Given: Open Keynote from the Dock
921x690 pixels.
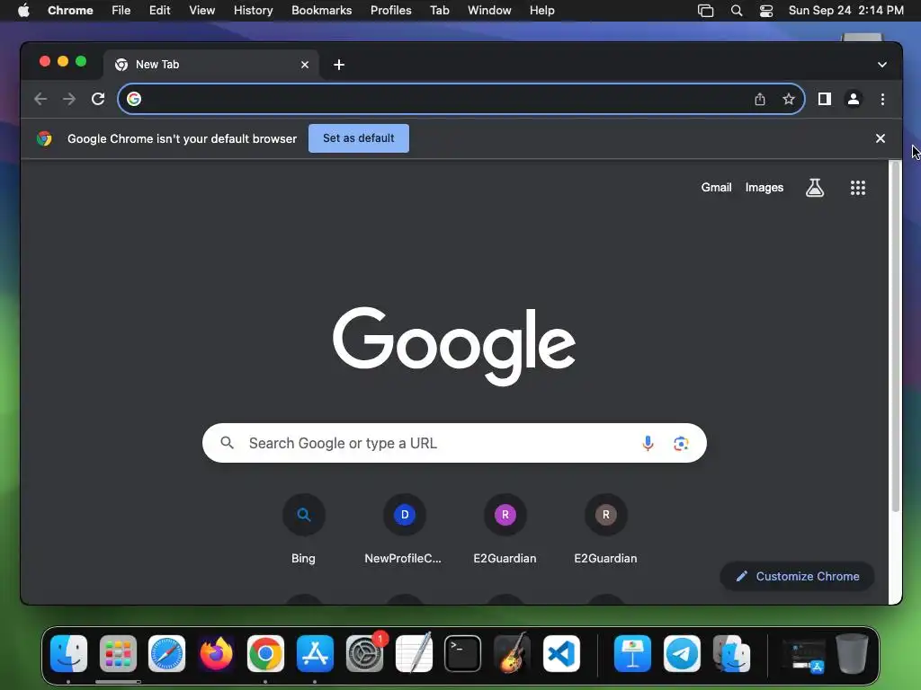Looking at the screenshot, I should [x=632, y=654].
